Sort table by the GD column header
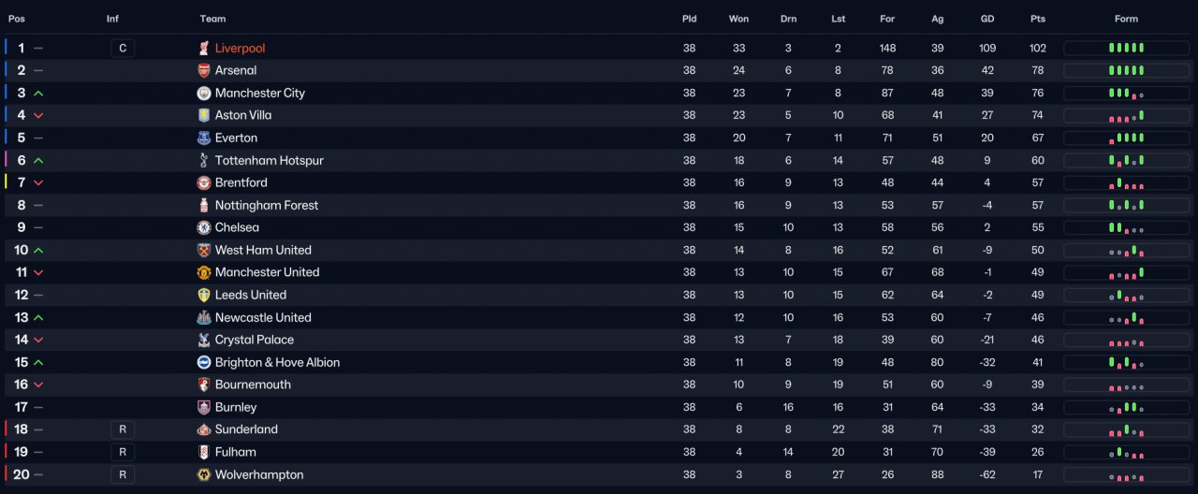This screenshot has width=1198, height=494. (x=987, y=19)
